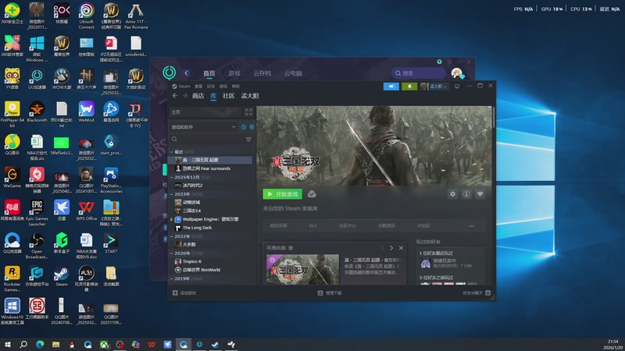Switch Steam to Big Picture mode icon
This screenshot has width=625, height=351.
click(457, 86)
